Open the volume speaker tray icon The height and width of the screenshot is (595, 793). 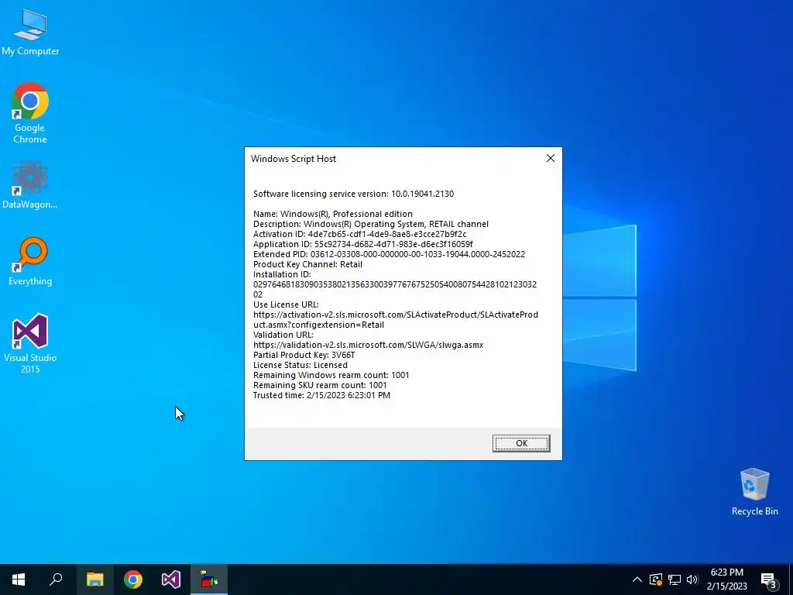(692, 580)
